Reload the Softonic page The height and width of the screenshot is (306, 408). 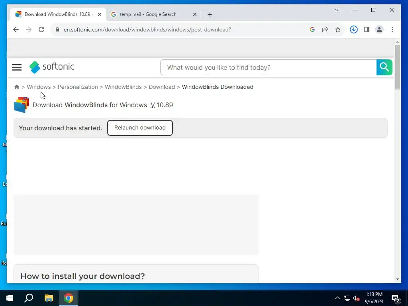point(41,29)
